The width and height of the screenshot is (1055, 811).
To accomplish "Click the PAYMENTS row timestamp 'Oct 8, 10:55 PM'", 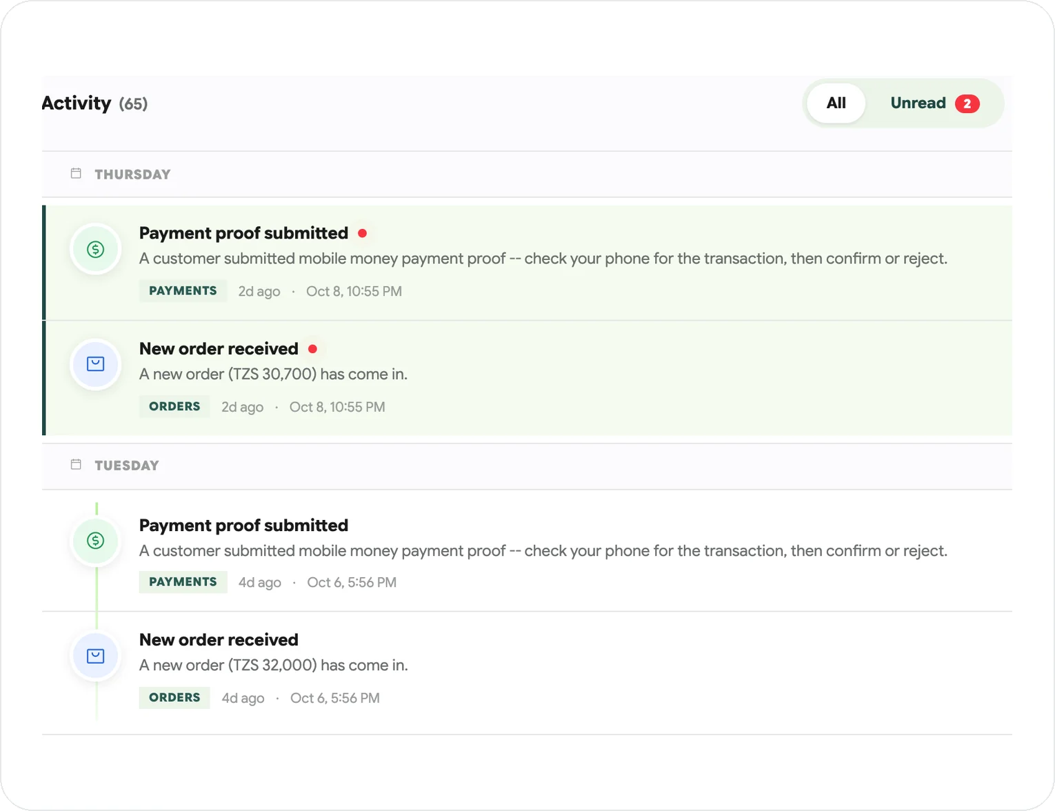I will click(x=354, y=292).
